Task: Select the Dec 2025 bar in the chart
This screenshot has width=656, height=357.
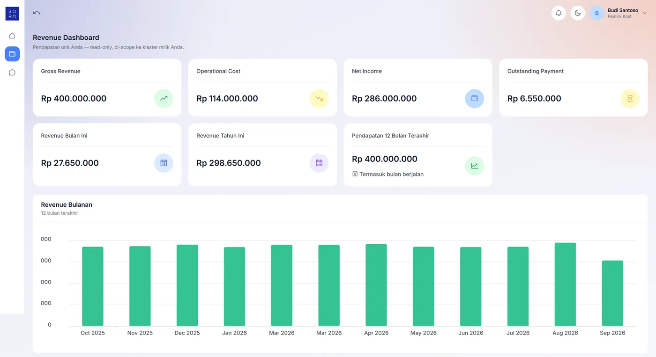Action: click(187, 285)
